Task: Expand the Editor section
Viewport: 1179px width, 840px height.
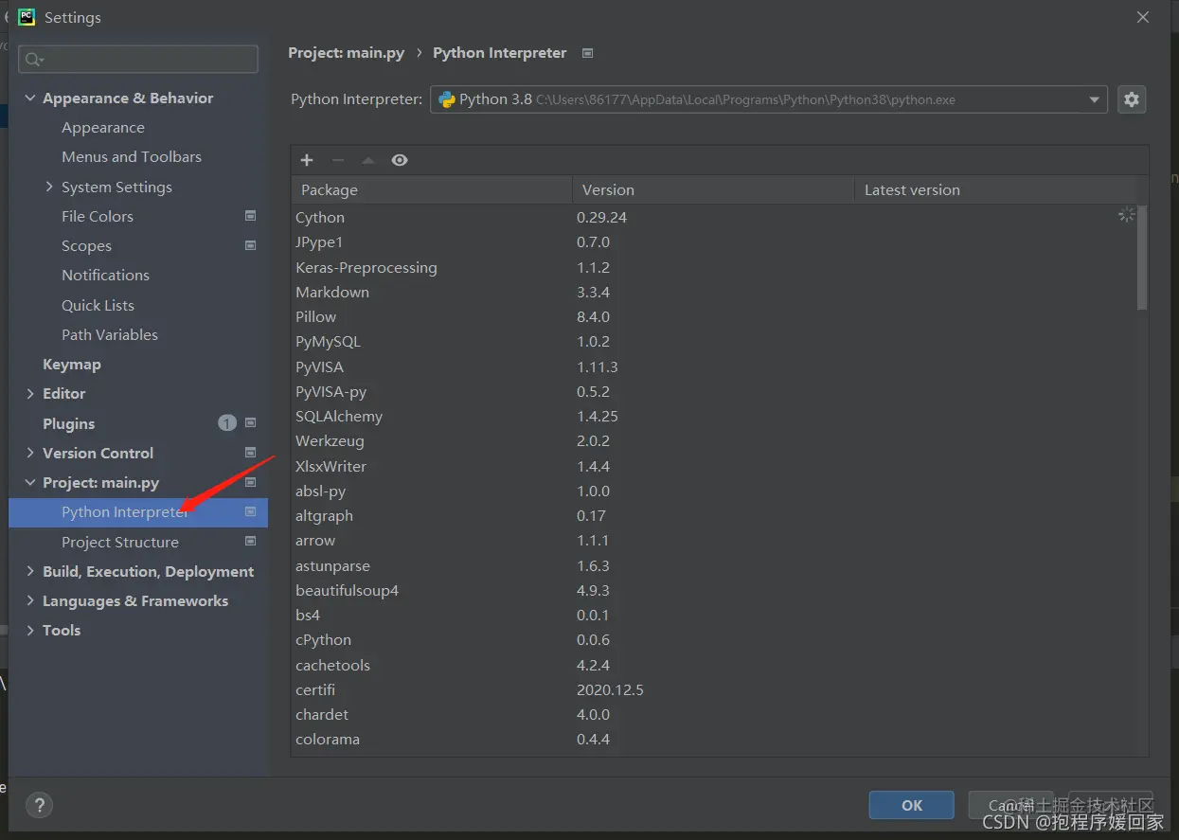Action: tap(30, 394)
